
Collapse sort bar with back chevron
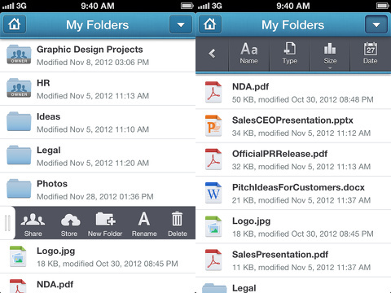click(212, 54)
